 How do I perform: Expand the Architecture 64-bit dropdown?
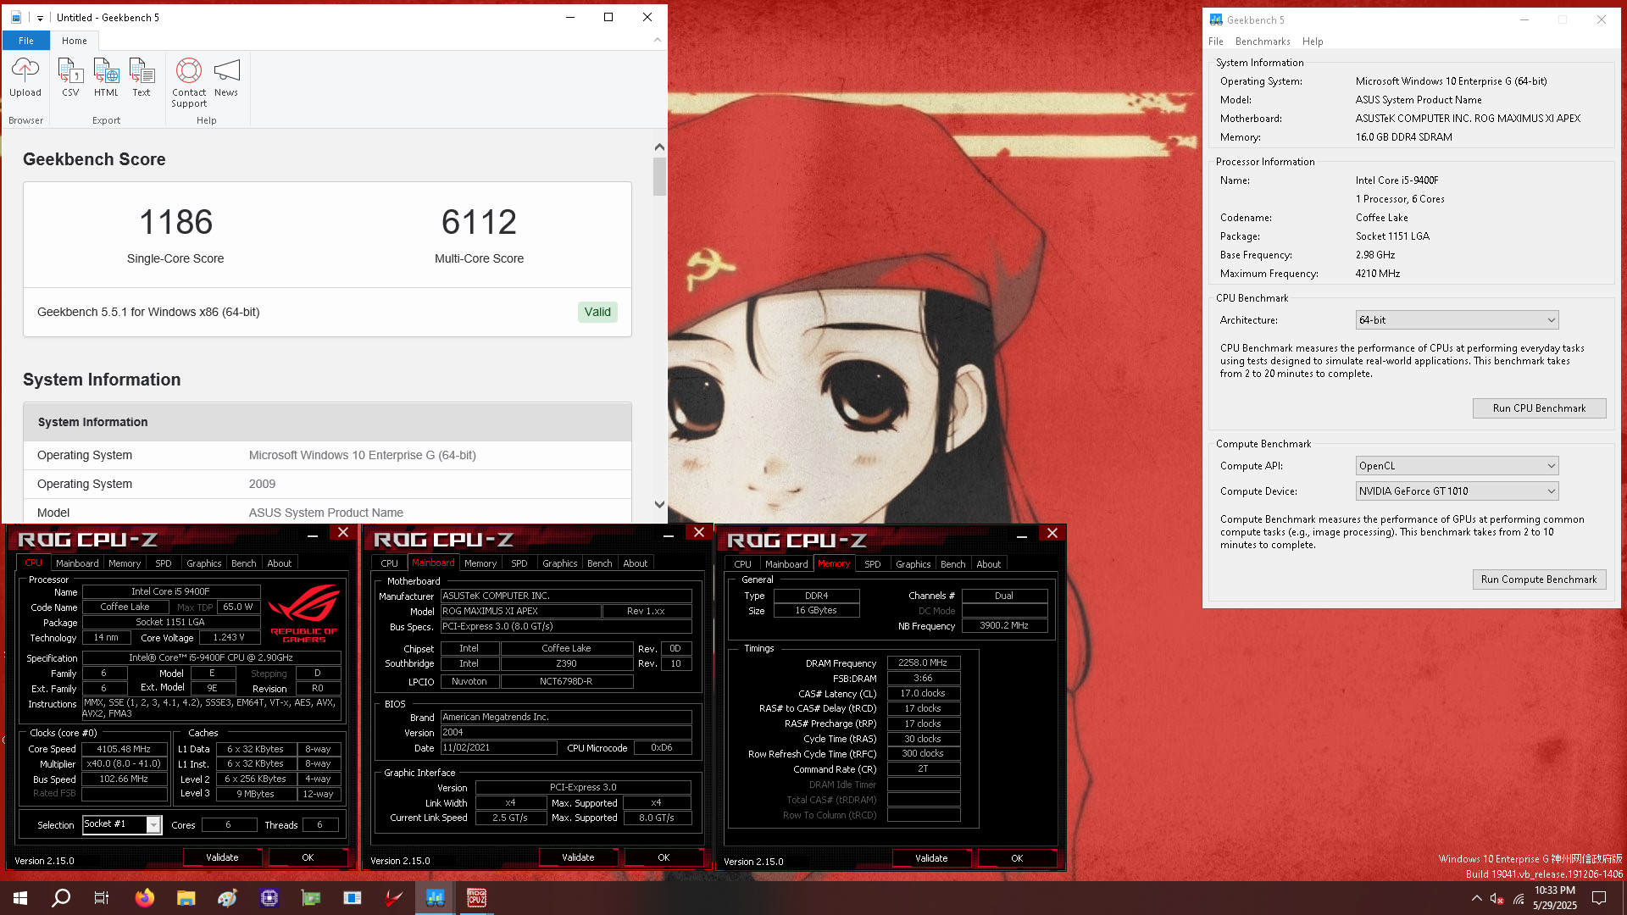[1457, 320]
